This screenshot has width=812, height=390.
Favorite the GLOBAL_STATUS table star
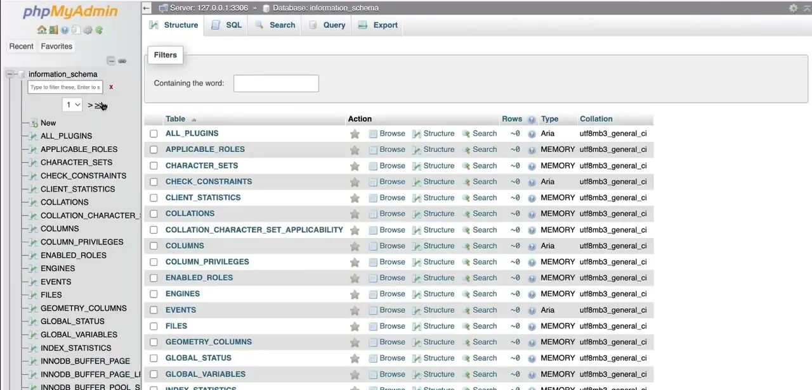click(355, 358)
